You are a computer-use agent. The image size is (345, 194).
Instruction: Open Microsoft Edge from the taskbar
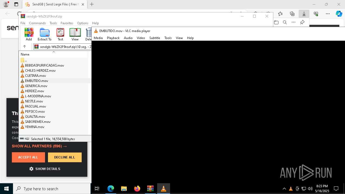(x=111, y=189)
